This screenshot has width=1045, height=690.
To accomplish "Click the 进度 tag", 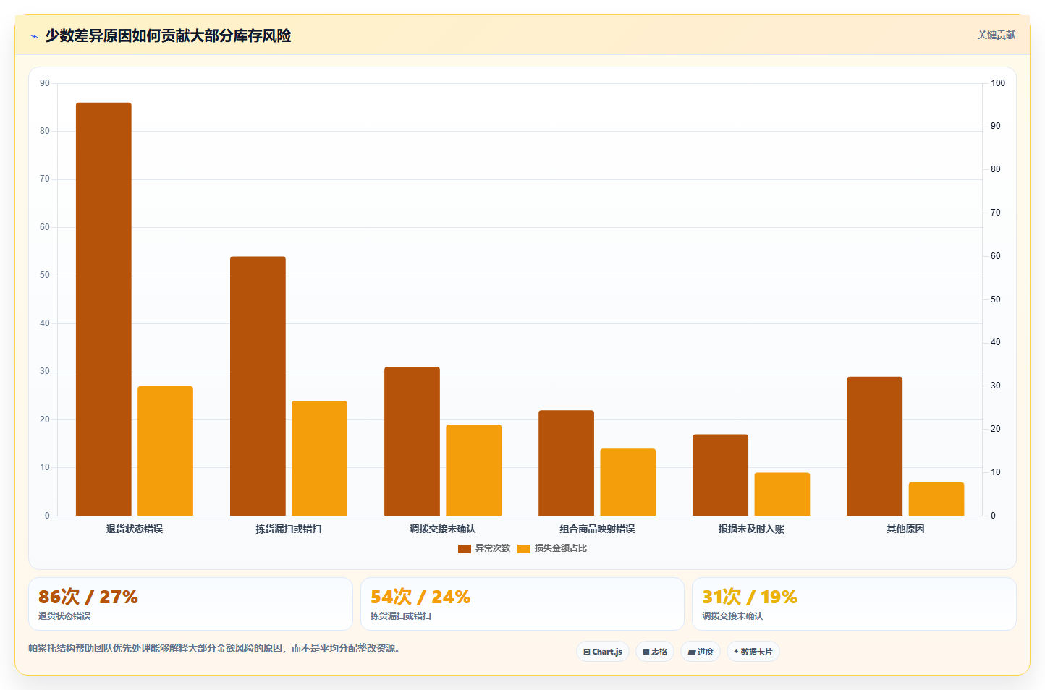I will pyautogui.click(x=701, y=652).
